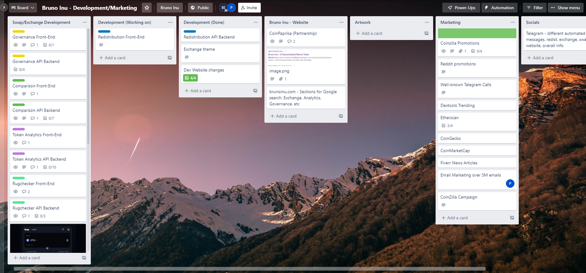This screenshot has width=586, height=273.
Task: Open the Marketing list actions menu
Action: 512,22
